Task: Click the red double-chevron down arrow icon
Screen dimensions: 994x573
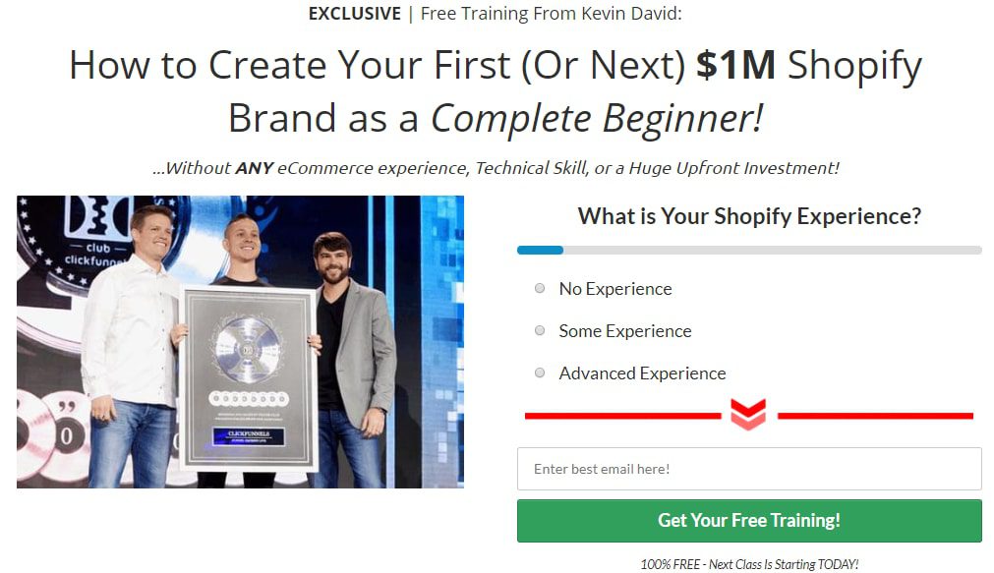Action: click(x=748, y=414)
